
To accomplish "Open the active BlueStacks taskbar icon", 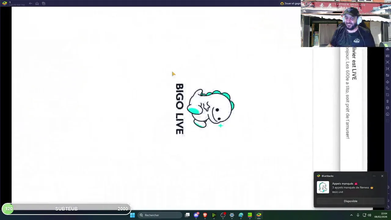I will tap(259, 215).
